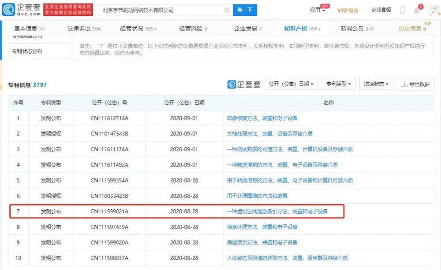The height and width of the screenshot is (270, 441).
Task: Click publication number CN111599354A
Action: click(109, 180)
